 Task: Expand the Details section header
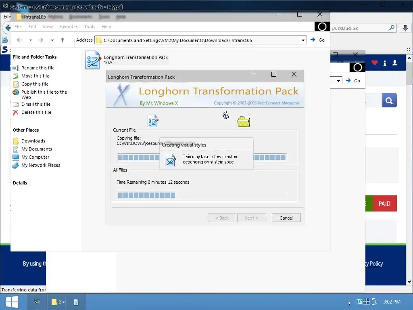(20, 183)
